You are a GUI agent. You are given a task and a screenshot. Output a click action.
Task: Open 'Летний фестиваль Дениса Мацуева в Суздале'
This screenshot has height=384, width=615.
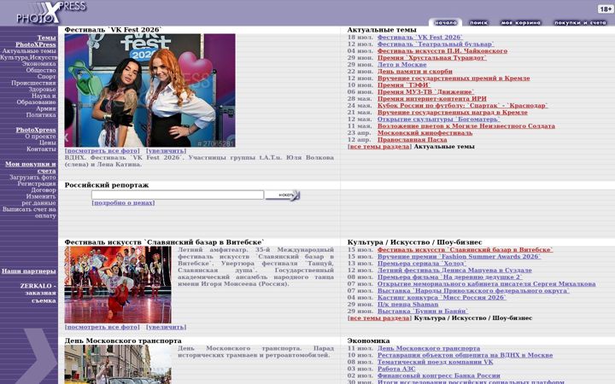(454, 271)
